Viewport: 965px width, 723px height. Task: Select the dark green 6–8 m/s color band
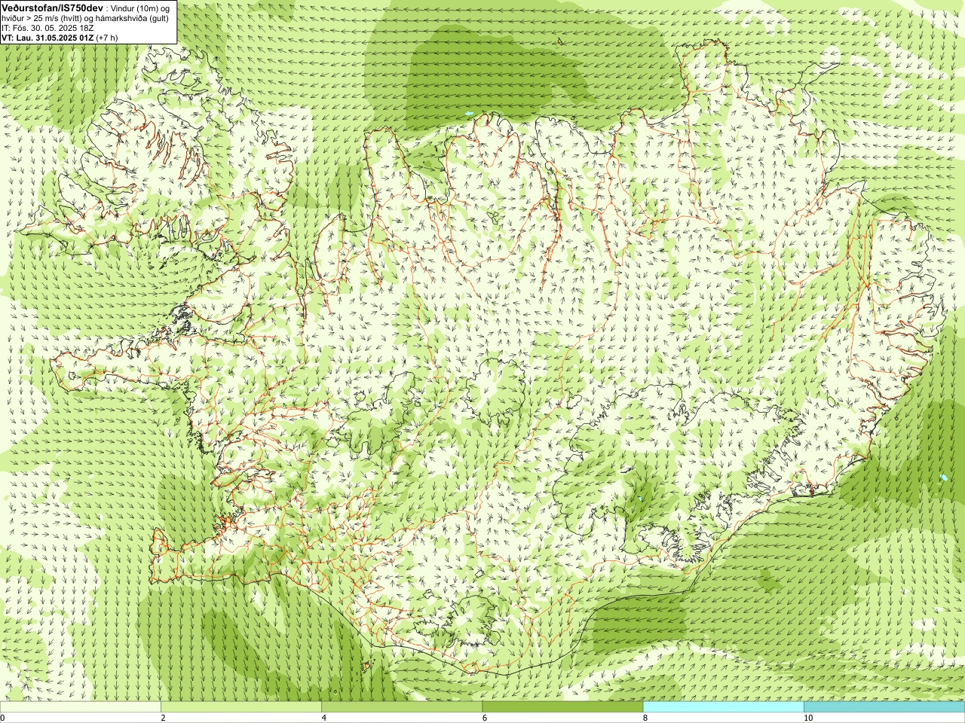click(x=562, y=707)
